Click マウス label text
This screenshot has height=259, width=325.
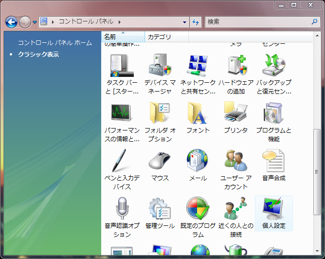(160, 178)
